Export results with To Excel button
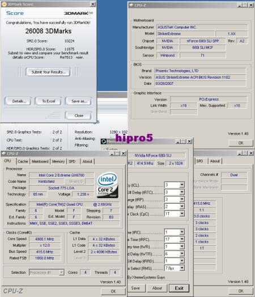The width and height of the screenshot is (255, 297). point(49,101)
